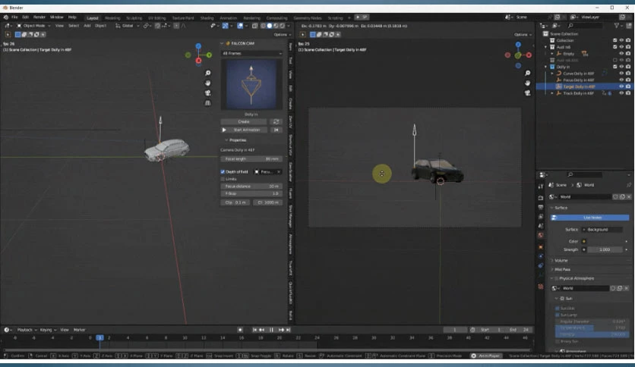Click the zoom magnifier in right viewport
This screenshot has height=367, width=635.
pyautogui.click(x=527, y=73)
